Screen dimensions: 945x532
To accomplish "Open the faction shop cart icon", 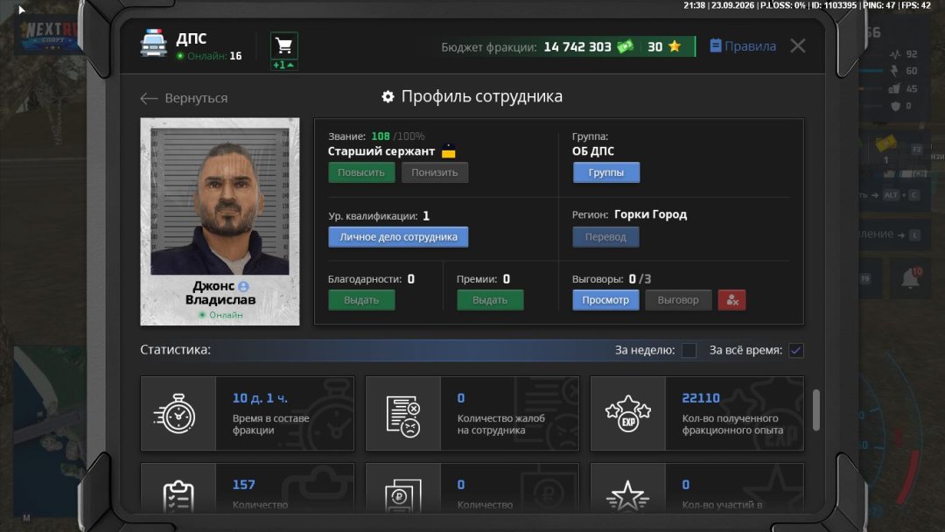I will pyautogui.click(x=283, y=45).
